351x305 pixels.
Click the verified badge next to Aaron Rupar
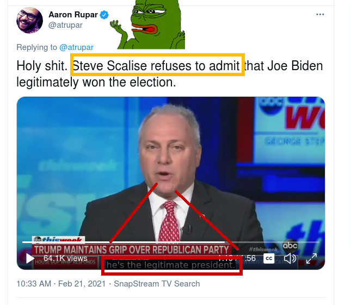pos(104,15)
